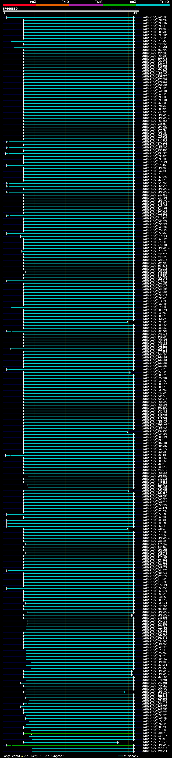Click UniRef100_A9P8E9 entry
The width and height of the screenshot is (172, 758).
click(x=154, y=26)
